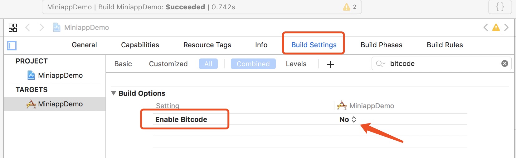Screen dimensions: 516x158
Task: Open the Capabilities tab
Action: [x=140, y=45]
